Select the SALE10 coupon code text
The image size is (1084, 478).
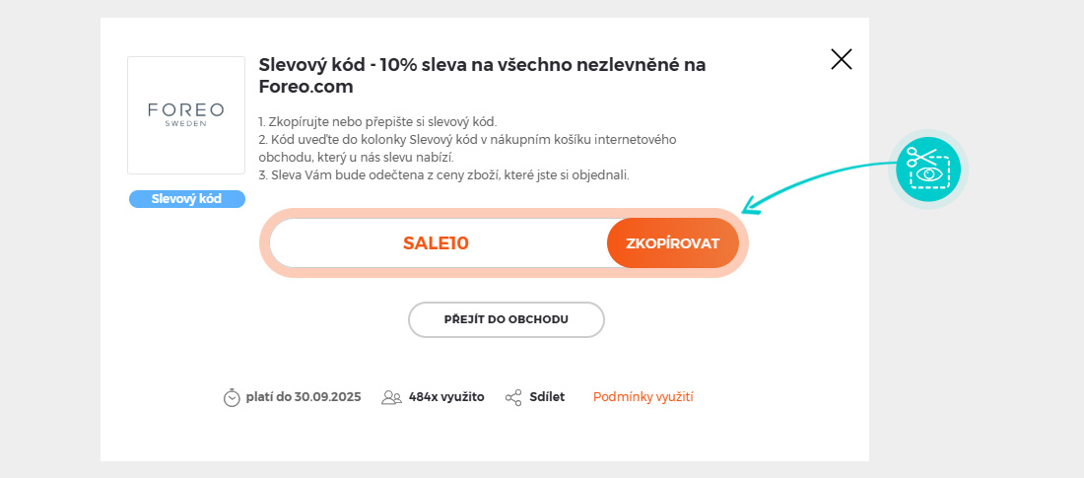point(436,243)
